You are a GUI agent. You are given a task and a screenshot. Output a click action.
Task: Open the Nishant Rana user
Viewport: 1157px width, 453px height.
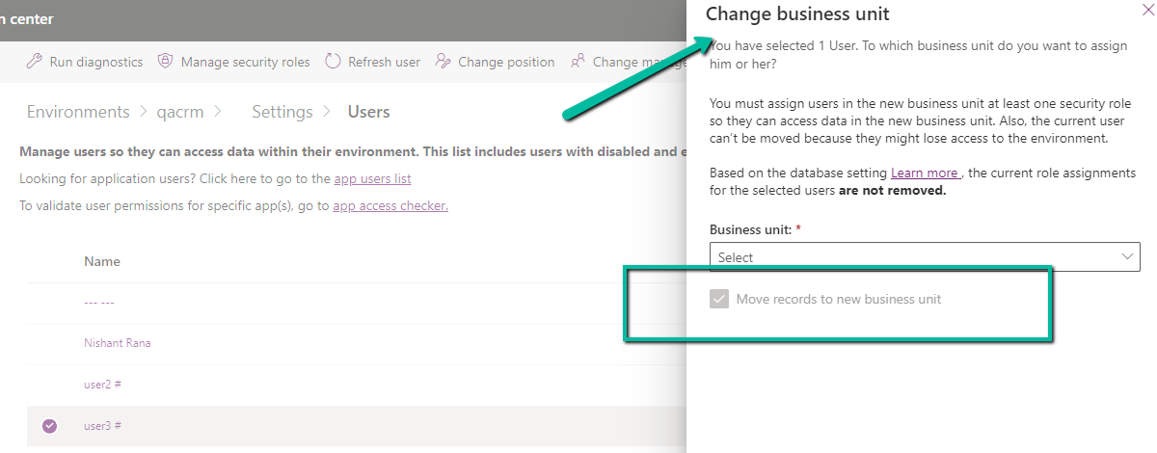pyautogui.click(x=118, y=343)
